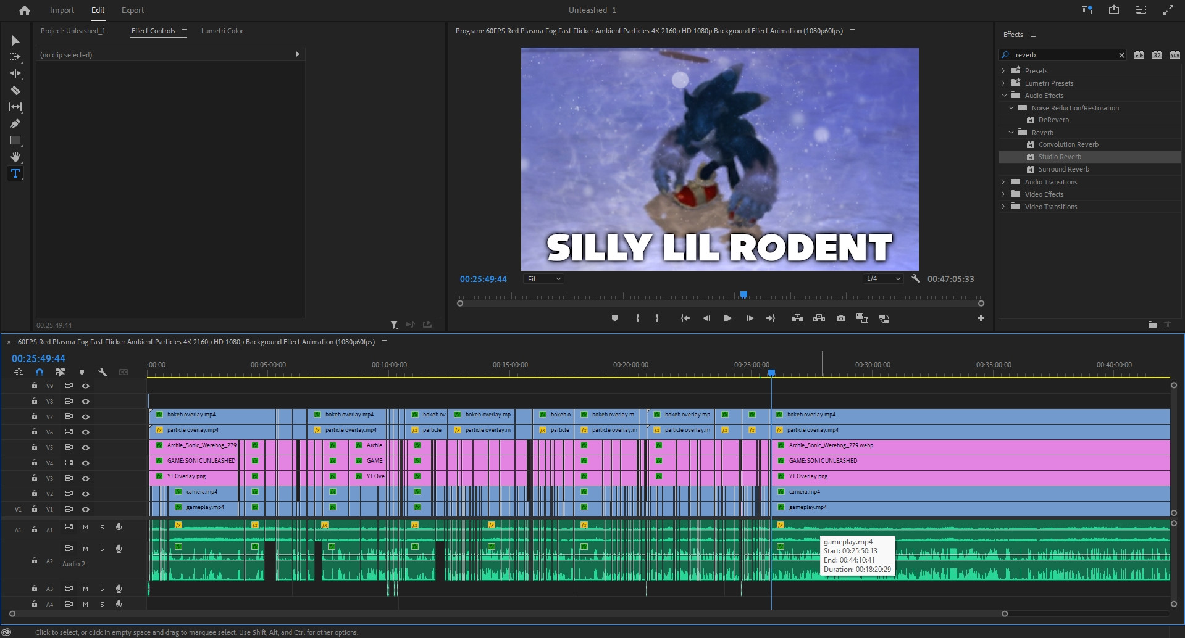Expand the Presets folder
Viewport: 1185px width, 638px height.
pos(1003,71)
